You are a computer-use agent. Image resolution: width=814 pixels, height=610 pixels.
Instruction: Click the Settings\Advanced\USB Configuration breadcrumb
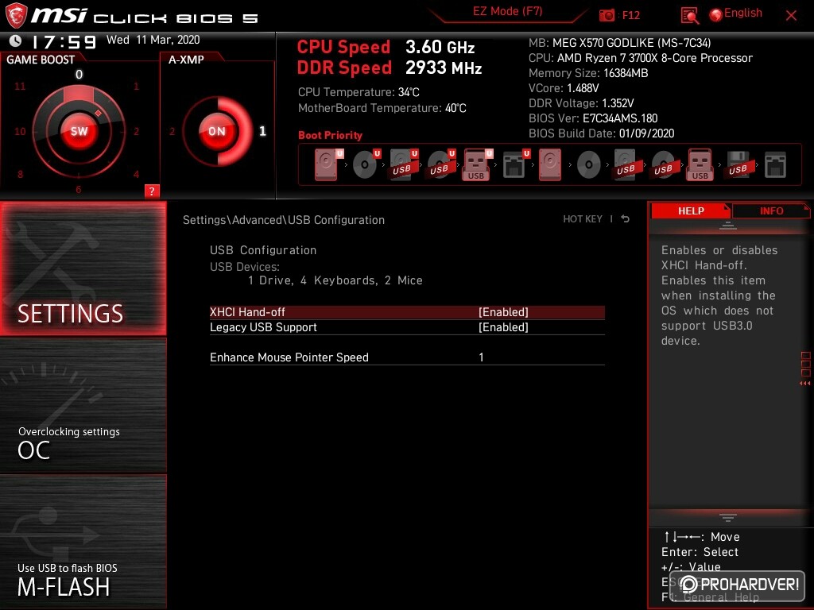pos(284,220)
